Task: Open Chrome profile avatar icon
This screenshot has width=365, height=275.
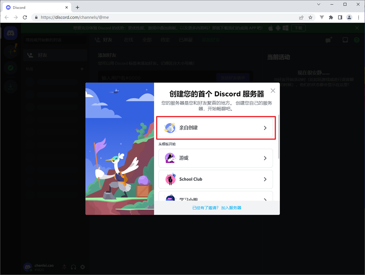Action: pos(349,17)
